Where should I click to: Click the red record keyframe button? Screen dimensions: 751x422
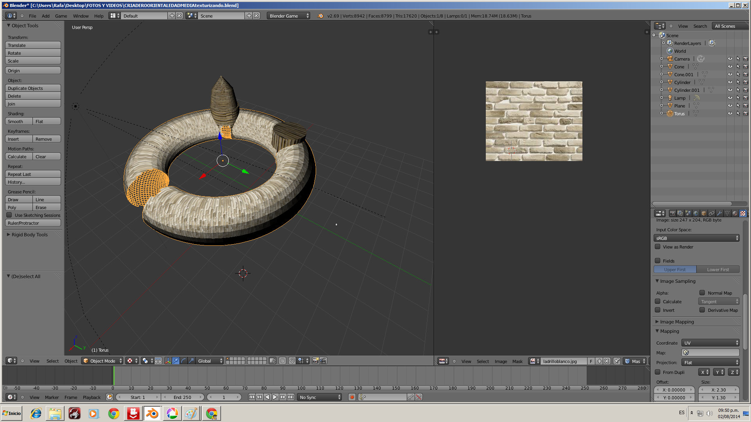[x=352, y=397]
